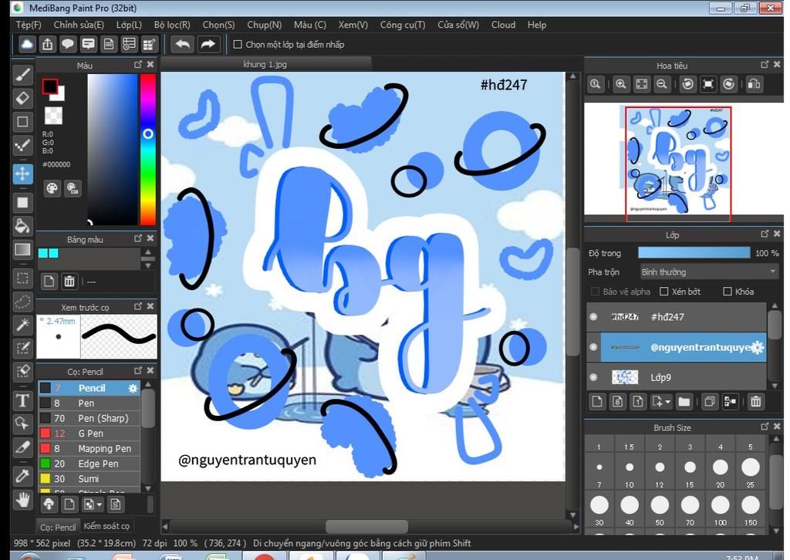Open the Công cụ(T) menu
The width and height of the screenshot is (790, 560).
[403, 25]
